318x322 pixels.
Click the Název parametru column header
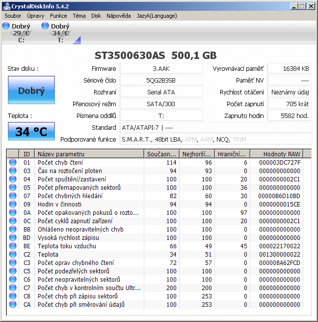click(x=89, y=154)
